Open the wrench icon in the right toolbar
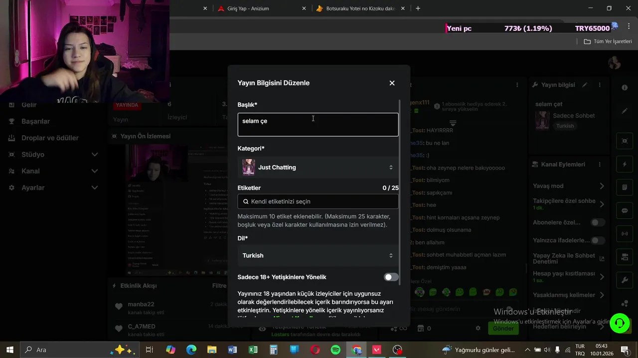Viewport: 638px width, 358px height. pyautogui.click(x=625, y=280)
